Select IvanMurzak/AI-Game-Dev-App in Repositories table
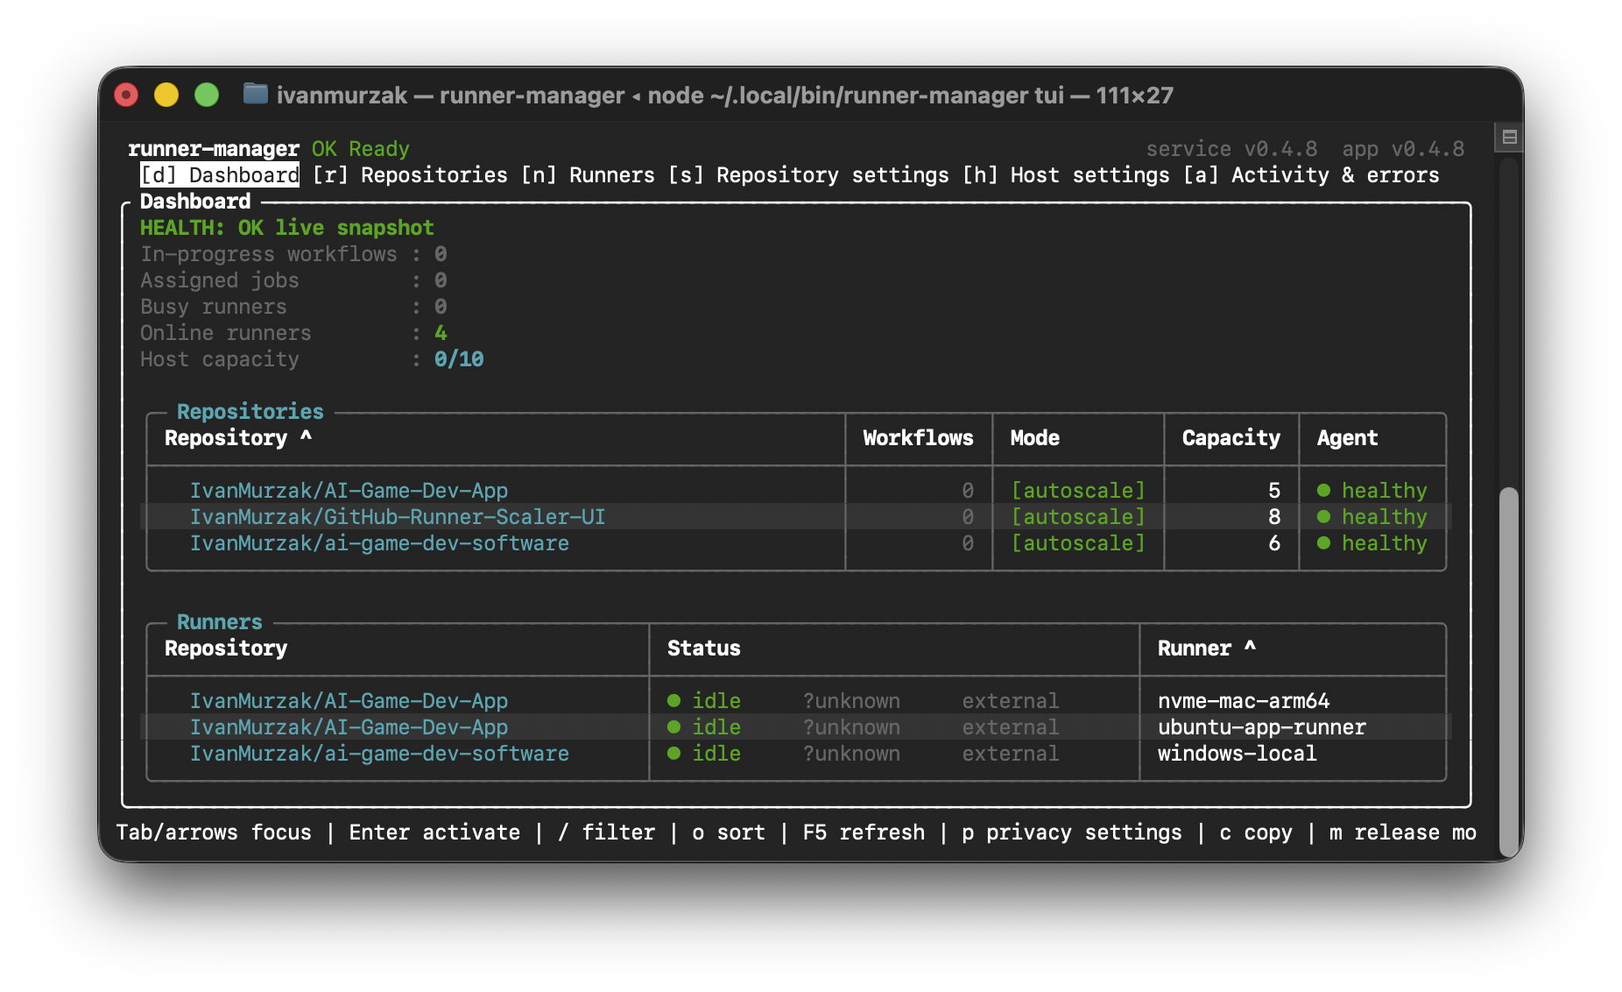1622x992 pixels. tap(349, 490)
